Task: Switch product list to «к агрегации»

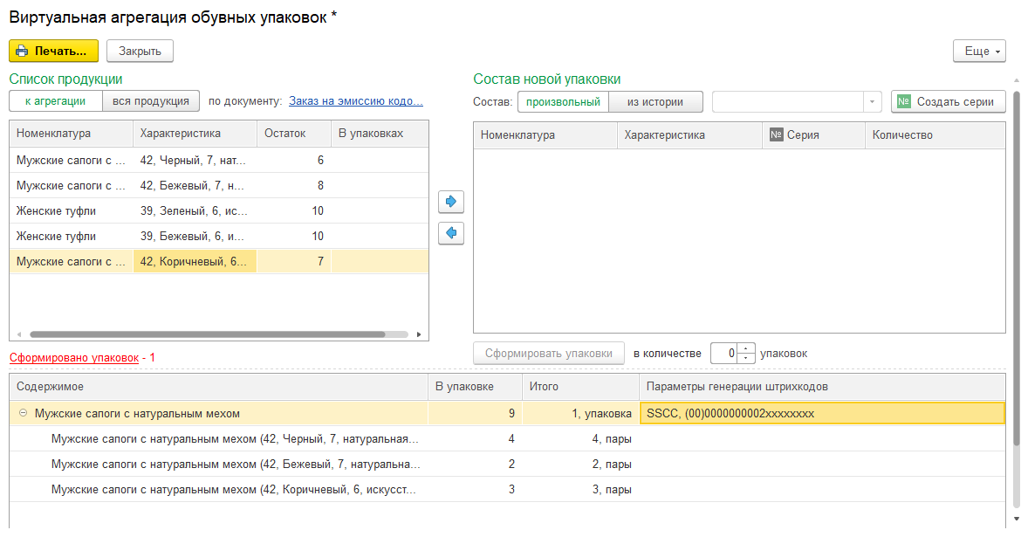Action: coord(55,101)
